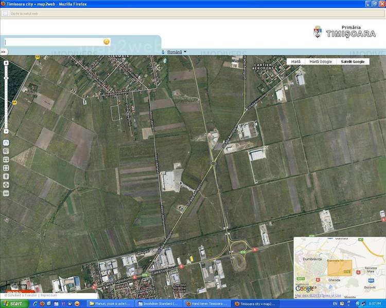Select the pan hand tool
386x308 pixels.
click(x=6, y=143)
